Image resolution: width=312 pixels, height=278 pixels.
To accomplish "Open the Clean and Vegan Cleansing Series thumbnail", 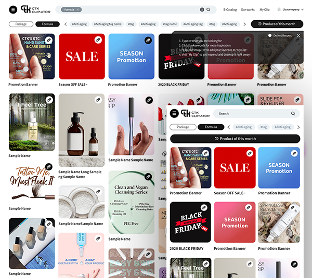I will tap(132, 202).
